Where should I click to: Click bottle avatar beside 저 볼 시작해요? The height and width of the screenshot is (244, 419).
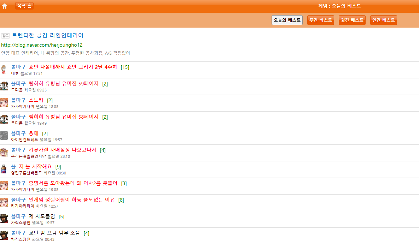(x=4, y=169)
